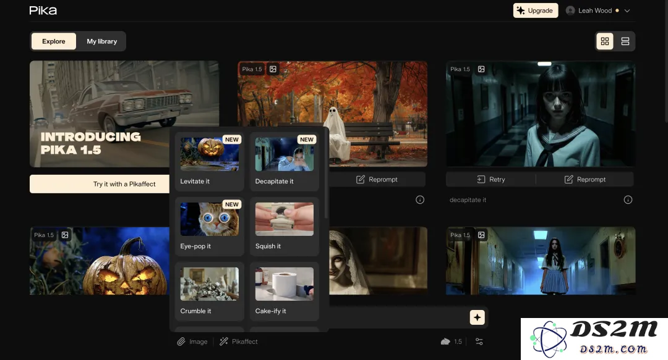Click the prompt input field
This screenshot has width=668, height=360.
tap(398, 317)
